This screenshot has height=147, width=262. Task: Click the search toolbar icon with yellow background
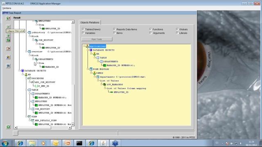(x=8, y=57)
